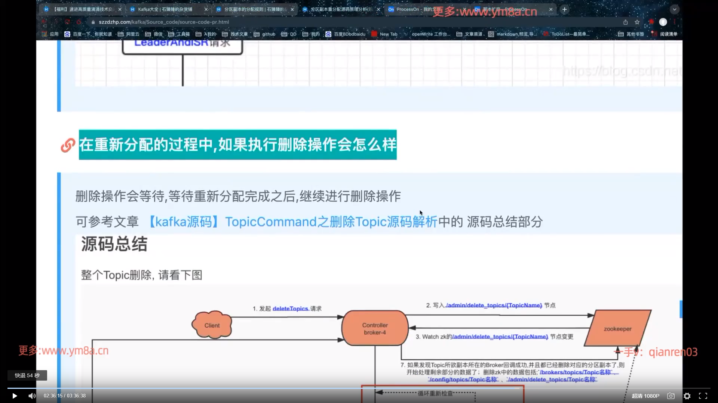Take a video screenshot with camera icon
This screenshot has height=403, width=718.
coord(671,396)
